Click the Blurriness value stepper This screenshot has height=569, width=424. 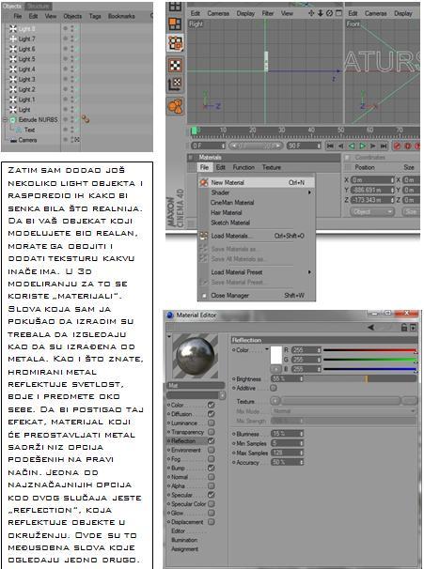(301, 434)
